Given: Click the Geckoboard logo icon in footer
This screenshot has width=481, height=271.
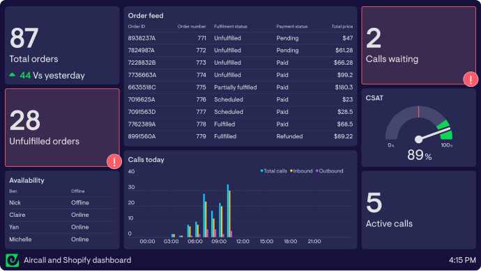Looking at the screenshot, I should (13, 261).
